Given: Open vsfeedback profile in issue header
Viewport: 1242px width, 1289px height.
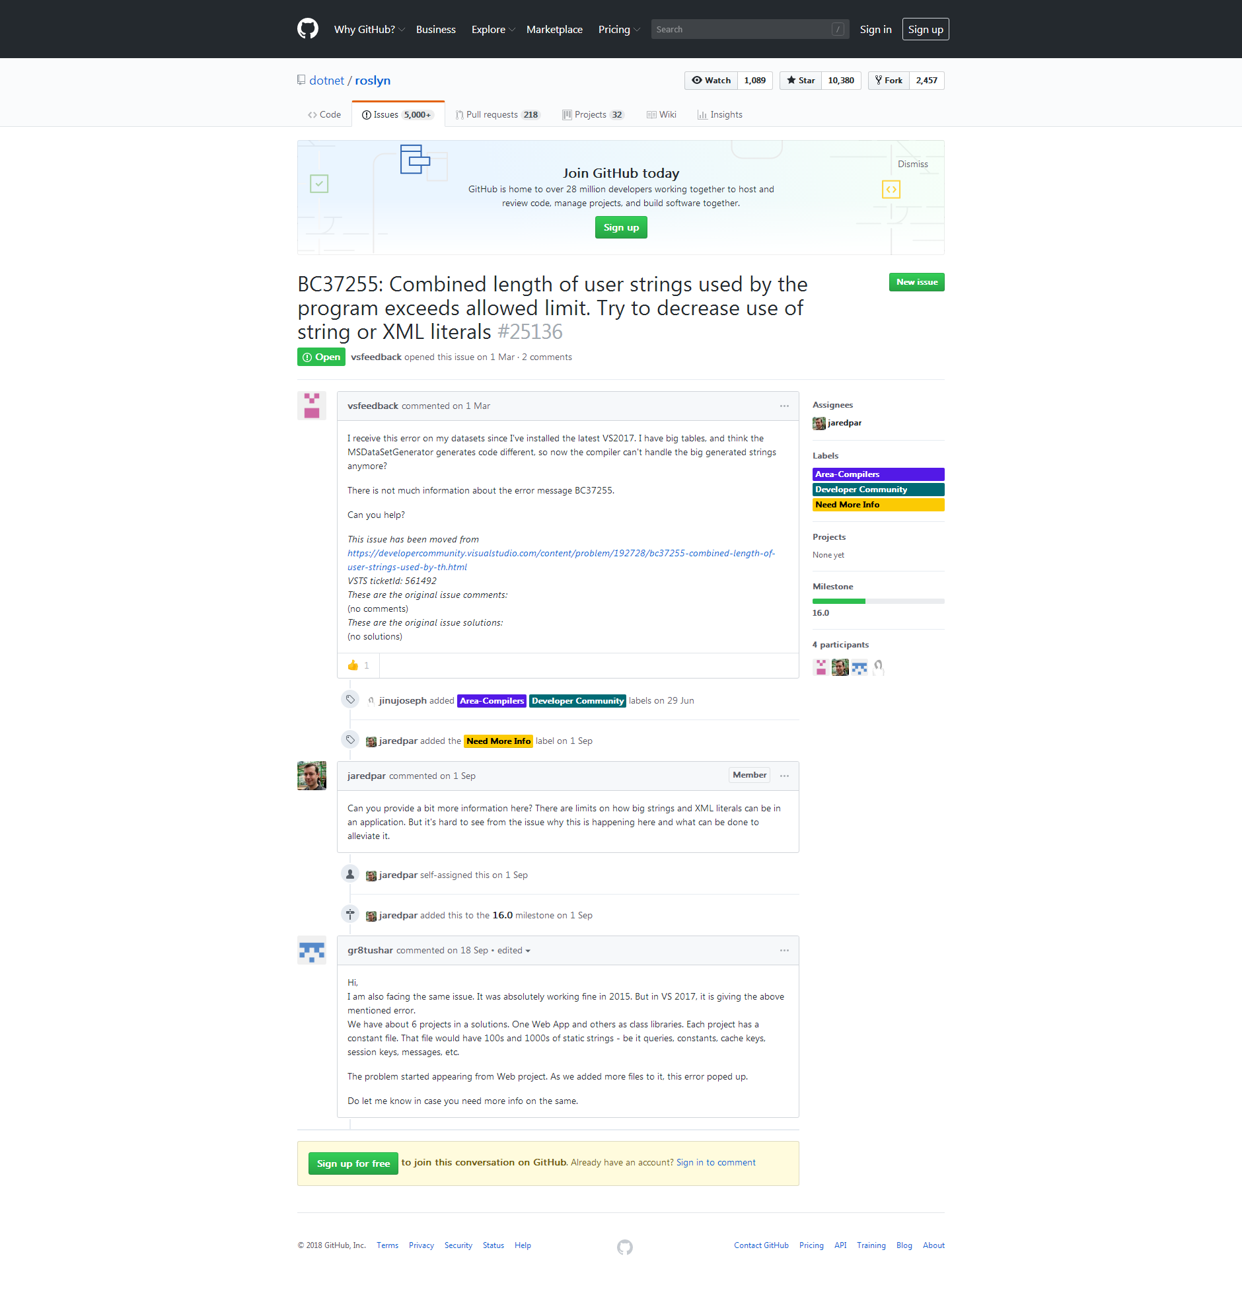Looking at the screenshot, I should click(376, 357).
